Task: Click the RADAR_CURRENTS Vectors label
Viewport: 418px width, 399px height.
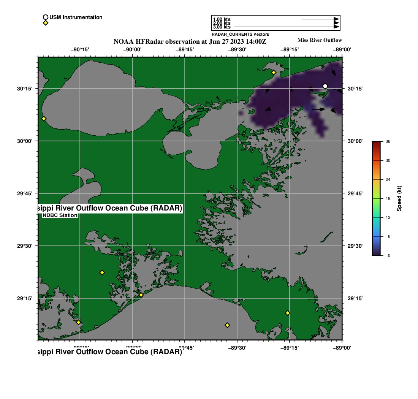Action: tap(240, 34)
